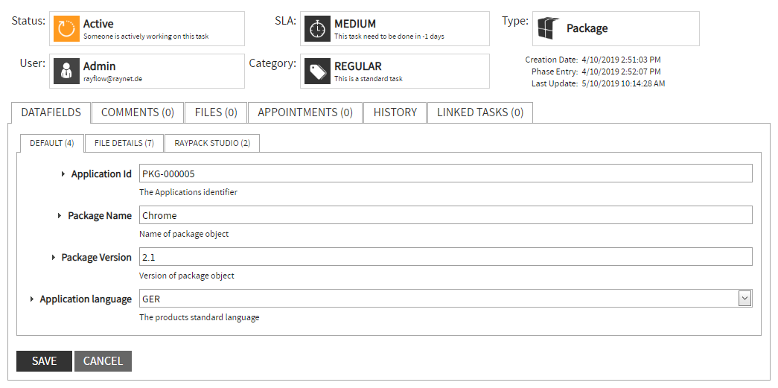The width and height of the screenshot is (778, 388).
Task: Click the CANCEL button
Action: click(x=103, y=361)
